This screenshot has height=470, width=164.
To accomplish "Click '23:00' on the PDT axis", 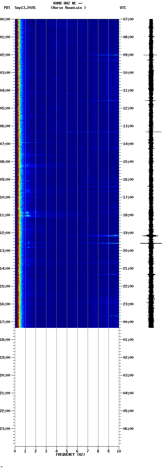I will (x=5, y=429).
